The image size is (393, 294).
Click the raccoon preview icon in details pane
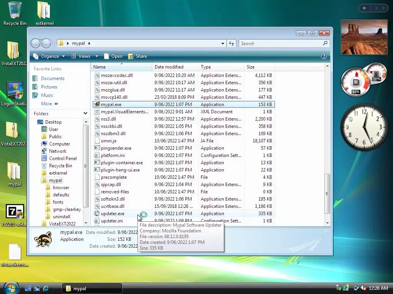pos(43,239)
